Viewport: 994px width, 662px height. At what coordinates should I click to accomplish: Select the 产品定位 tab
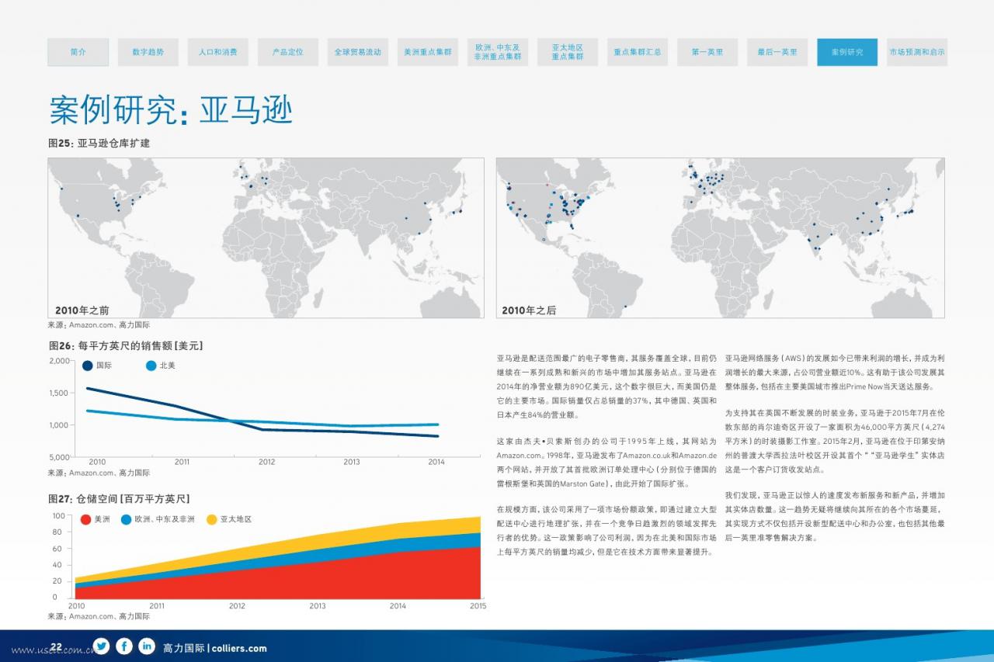(x=288, y=52)
